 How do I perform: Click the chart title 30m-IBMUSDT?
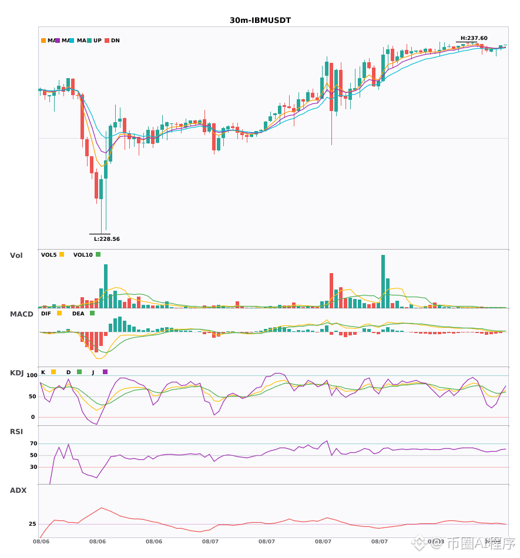point(260,21)
